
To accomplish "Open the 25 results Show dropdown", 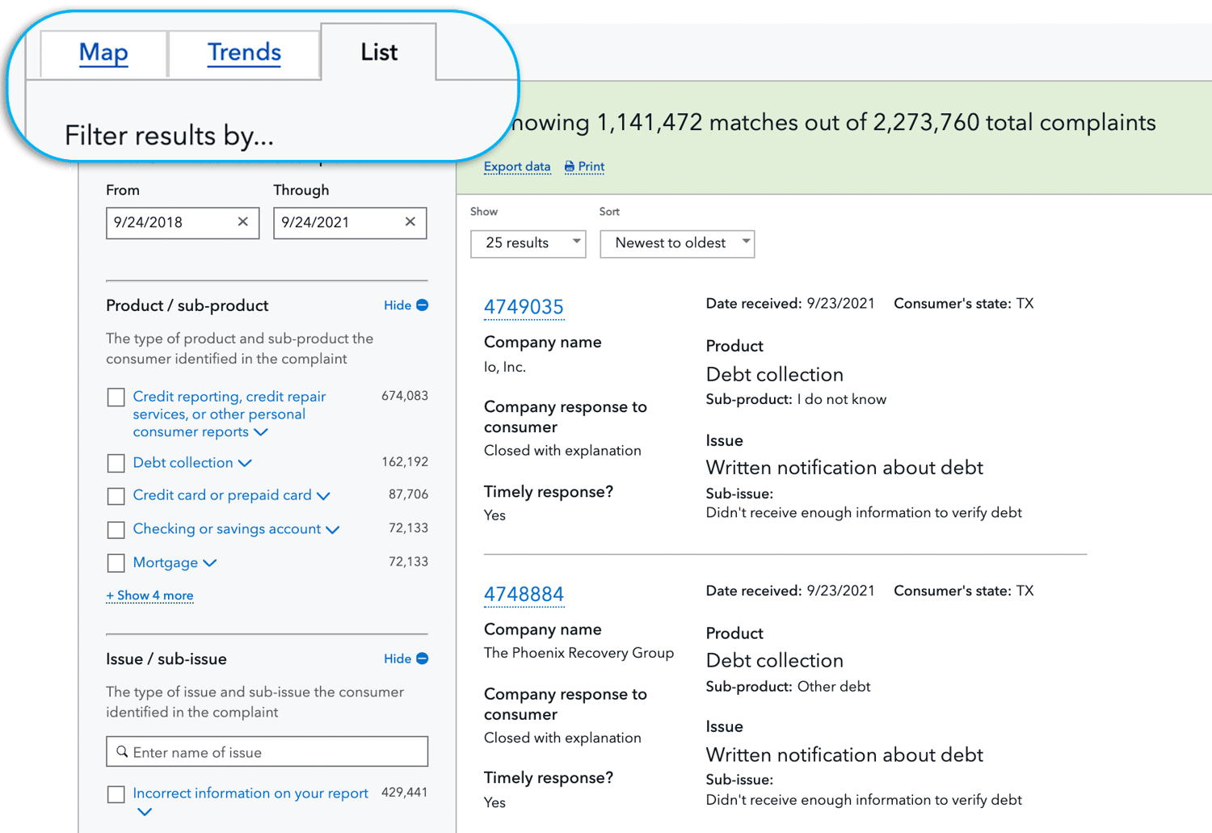I will point(528,243).
